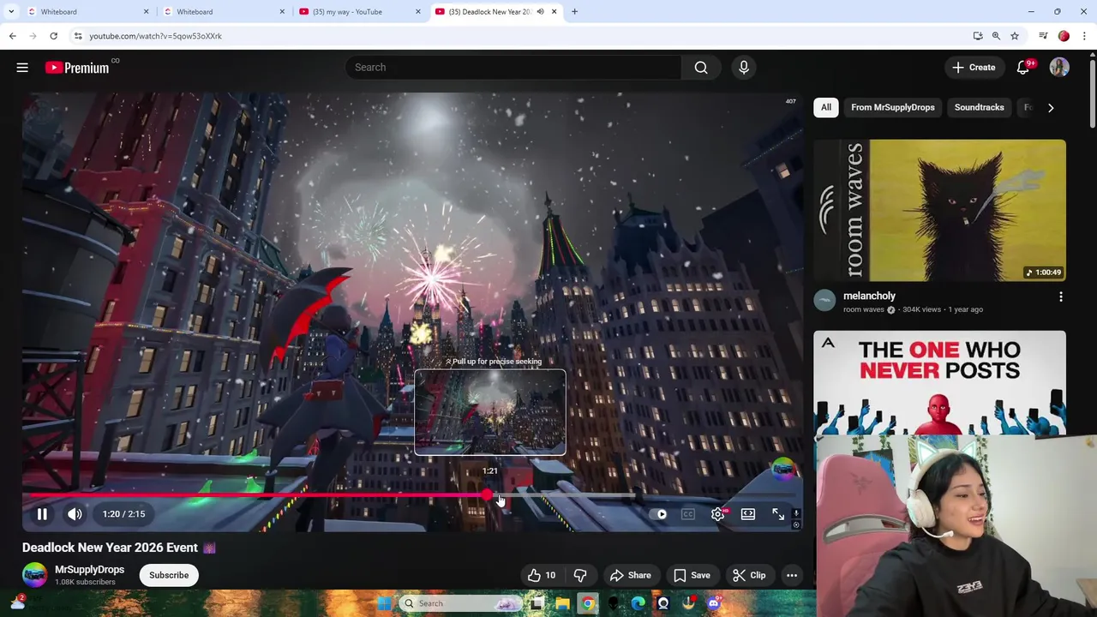This screenshot has width=1097, height=617.
Task: Open the MrSupplyDrops channel avatar
Action: click(34, 575)
